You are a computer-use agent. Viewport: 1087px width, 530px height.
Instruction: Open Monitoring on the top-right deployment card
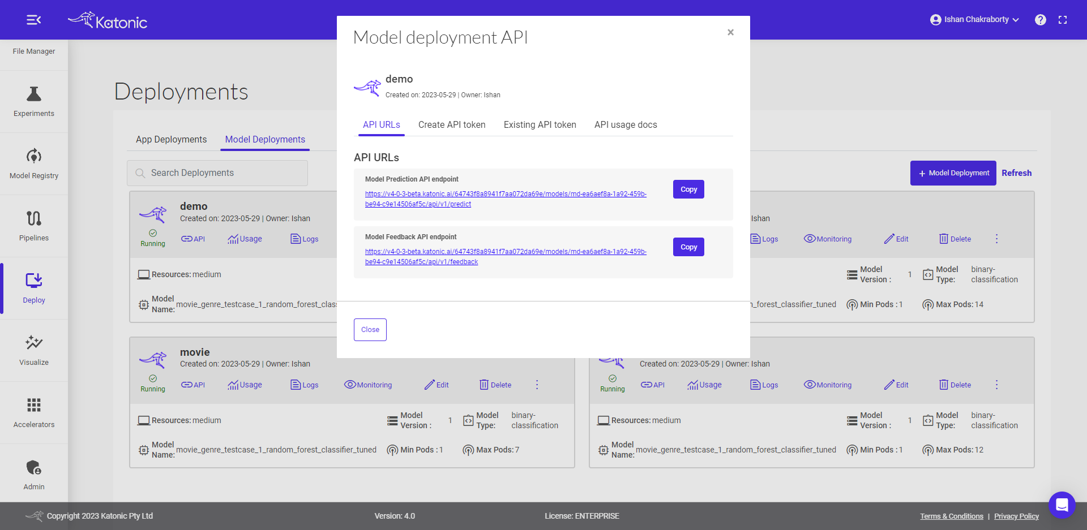[828, 239]
